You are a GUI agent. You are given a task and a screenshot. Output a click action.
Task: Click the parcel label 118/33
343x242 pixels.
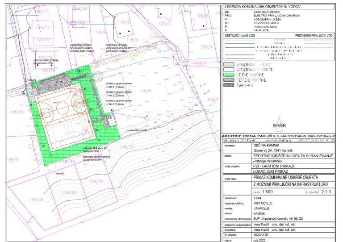[x=70, y=192]
